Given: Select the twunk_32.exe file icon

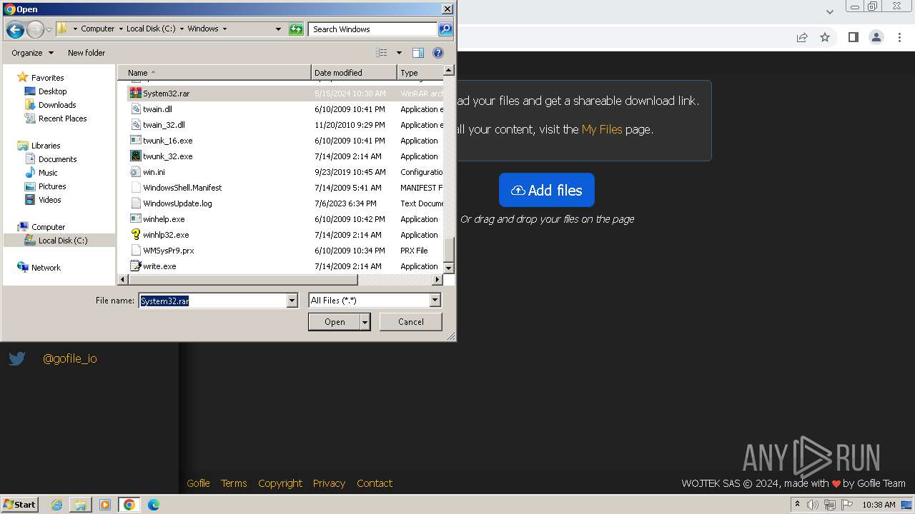Looking at the screenshot, I should pos(136,156).
